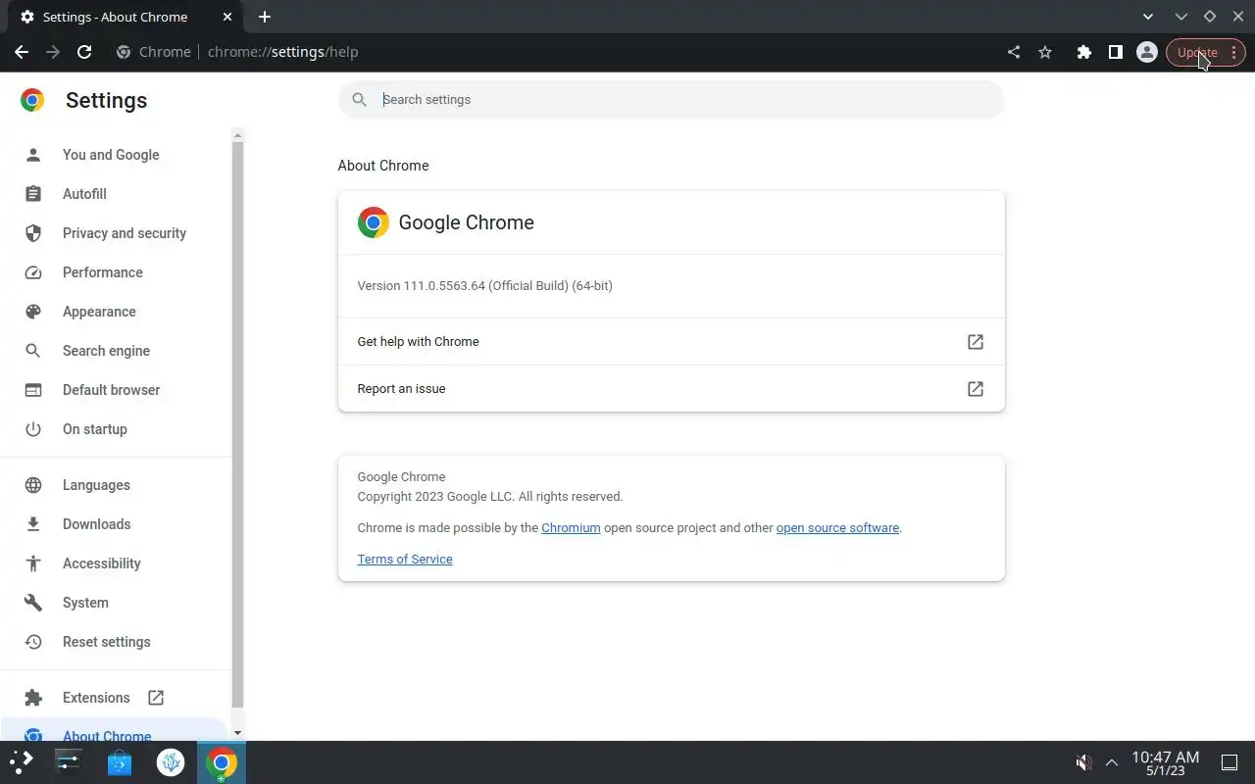Open the new tab plus button
The image size is (1255, 784).
[x=265, y=17]
